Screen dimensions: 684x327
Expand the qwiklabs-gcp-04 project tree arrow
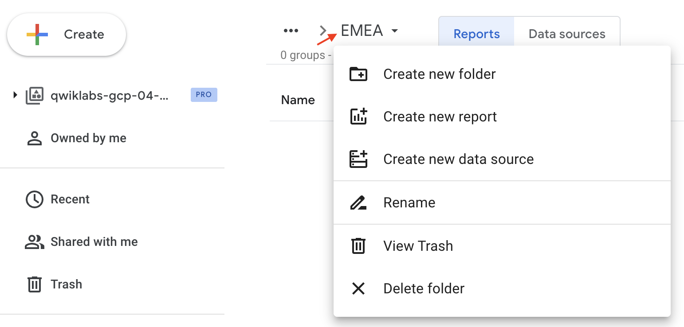click(15, 94)
